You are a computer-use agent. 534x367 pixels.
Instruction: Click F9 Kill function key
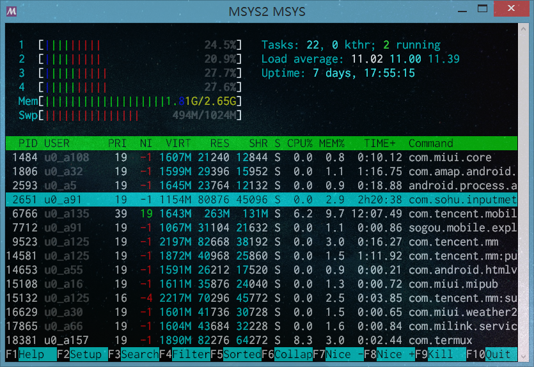click(441, 354)
